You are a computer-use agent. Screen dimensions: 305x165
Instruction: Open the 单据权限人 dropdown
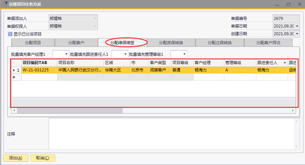(95, 26)
